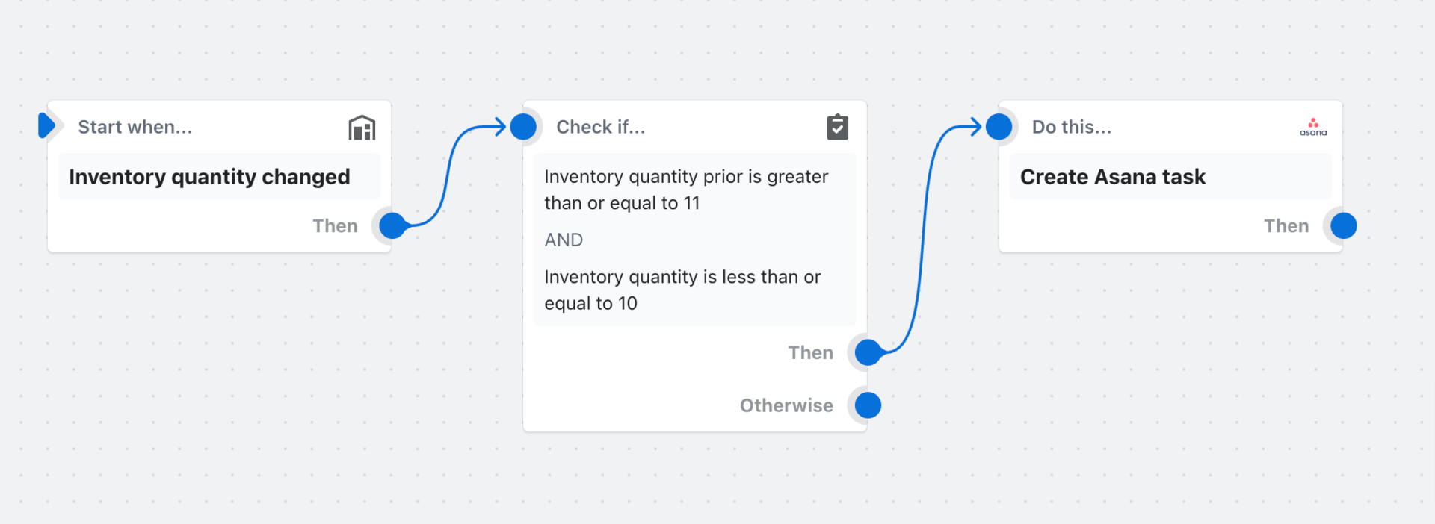The image size is (1435, 524).
Task: Select the input connector on the Check if card
Action: pyautogui.click(x=524, y=126)
